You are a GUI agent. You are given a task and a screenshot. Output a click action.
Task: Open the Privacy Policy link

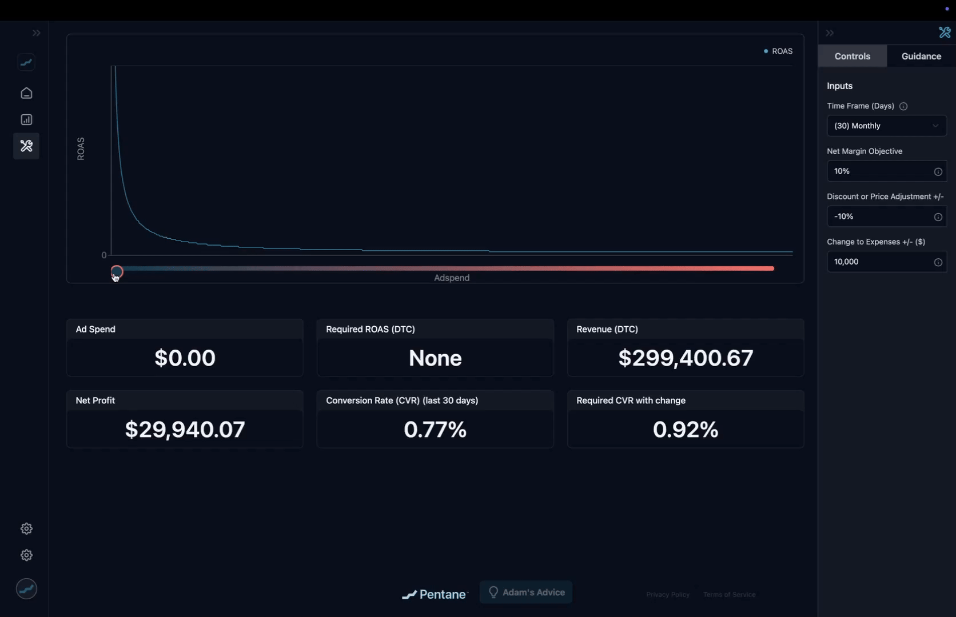(667, 595)
